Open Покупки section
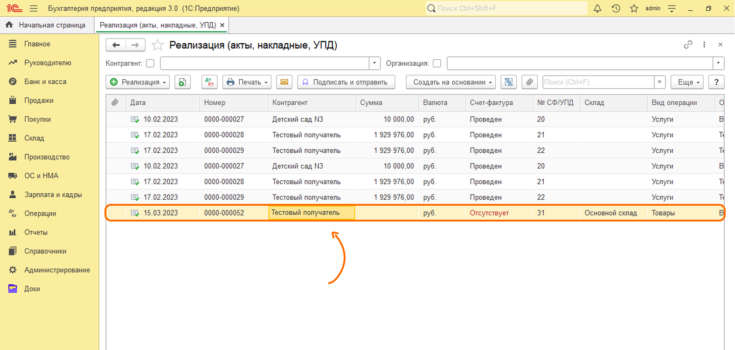The height and width of the screenshot is (350, 735). tap(37, 119)
